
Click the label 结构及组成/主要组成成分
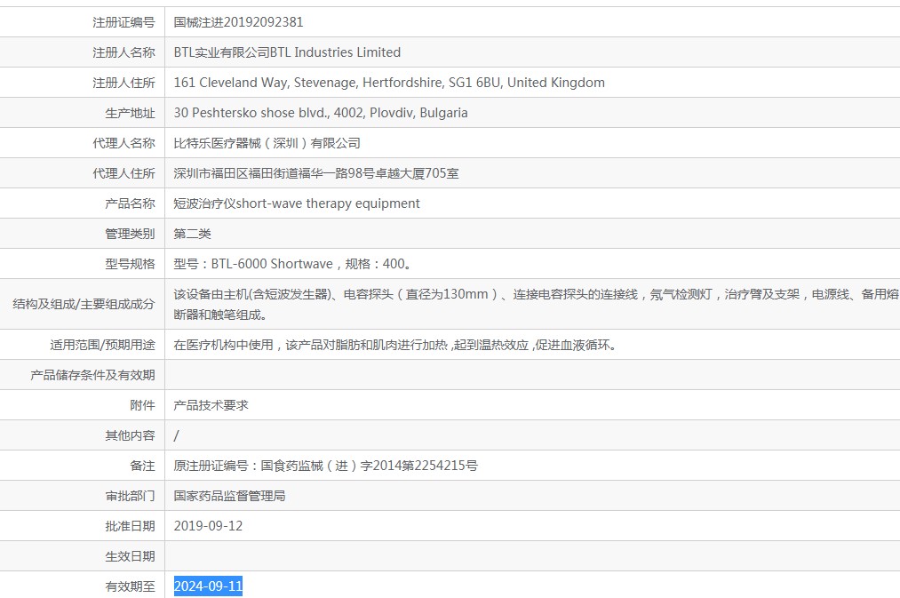click(84, 304)
